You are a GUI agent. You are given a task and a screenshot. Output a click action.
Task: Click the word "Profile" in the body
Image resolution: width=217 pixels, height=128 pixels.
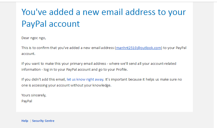(121, 70)
